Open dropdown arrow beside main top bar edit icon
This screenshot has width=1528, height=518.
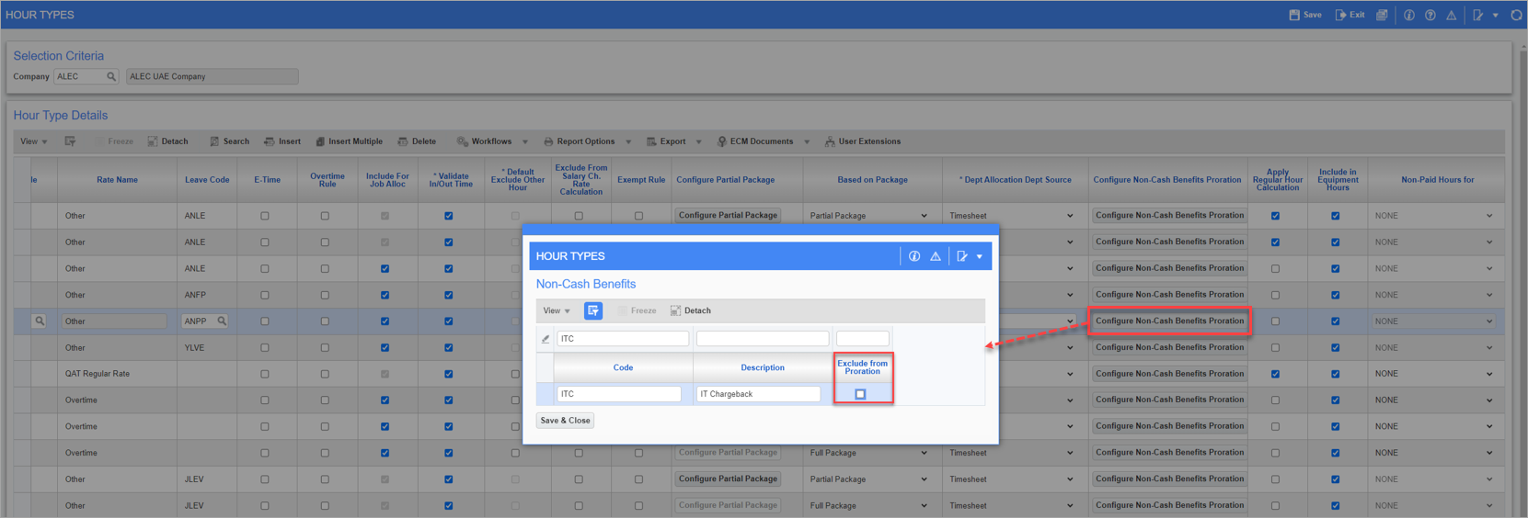(1495, 16)
